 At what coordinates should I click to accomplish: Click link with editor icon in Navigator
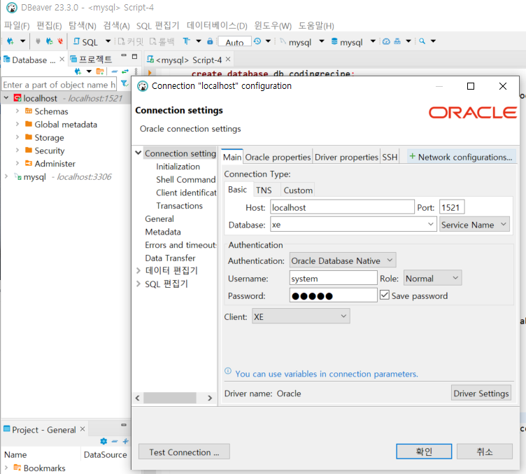point(125,71)
